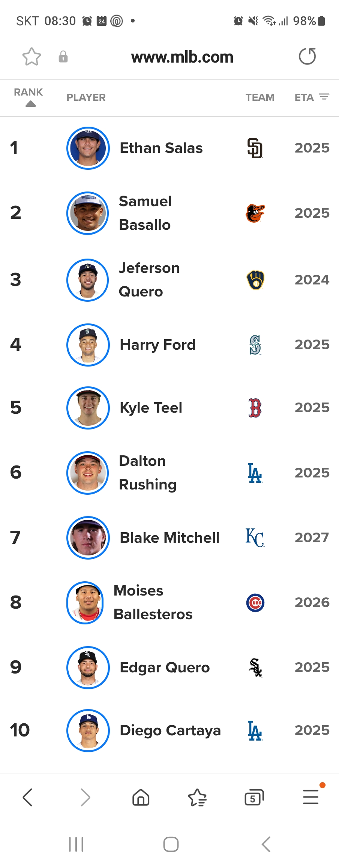Viewport: 339px width, 868px height.
Task: Go back with browser back arrow
Action: [x=28, y=797]
